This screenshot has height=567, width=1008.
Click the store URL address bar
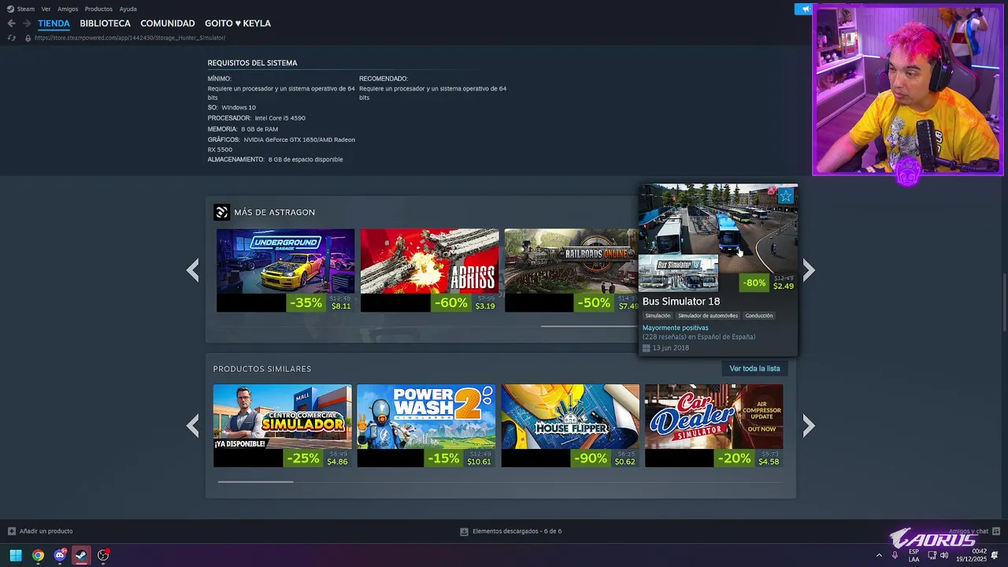point(130,38)
